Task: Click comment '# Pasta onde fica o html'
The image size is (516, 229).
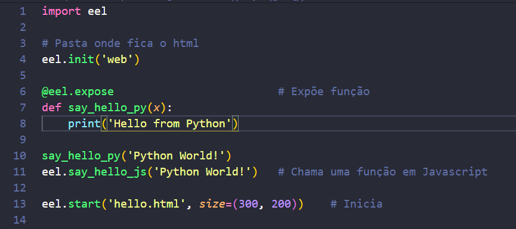Action: [120, 43]
